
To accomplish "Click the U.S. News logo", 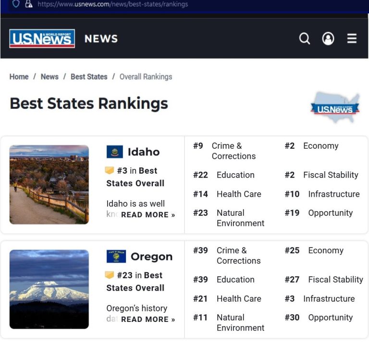I will click(42, 39).
